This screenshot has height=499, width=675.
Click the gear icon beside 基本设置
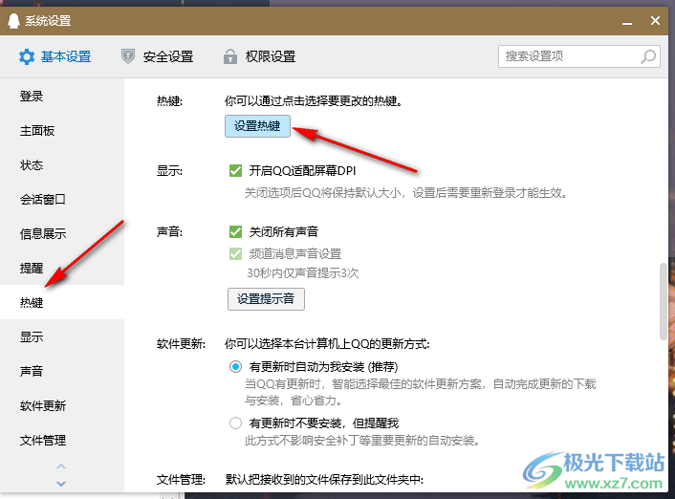(27, 56)
